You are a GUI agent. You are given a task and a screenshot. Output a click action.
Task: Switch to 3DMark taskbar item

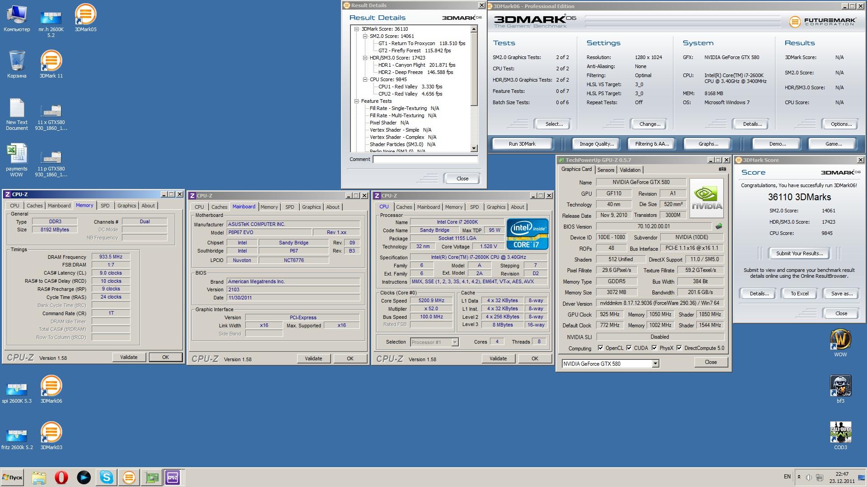coord(129,477)
